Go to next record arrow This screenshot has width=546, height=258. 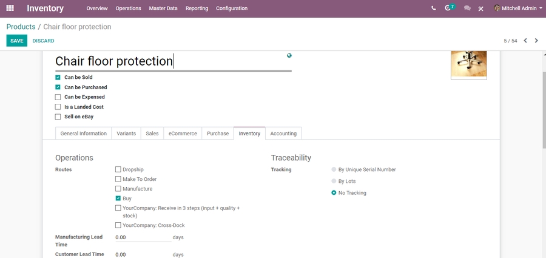coord(536,41)
